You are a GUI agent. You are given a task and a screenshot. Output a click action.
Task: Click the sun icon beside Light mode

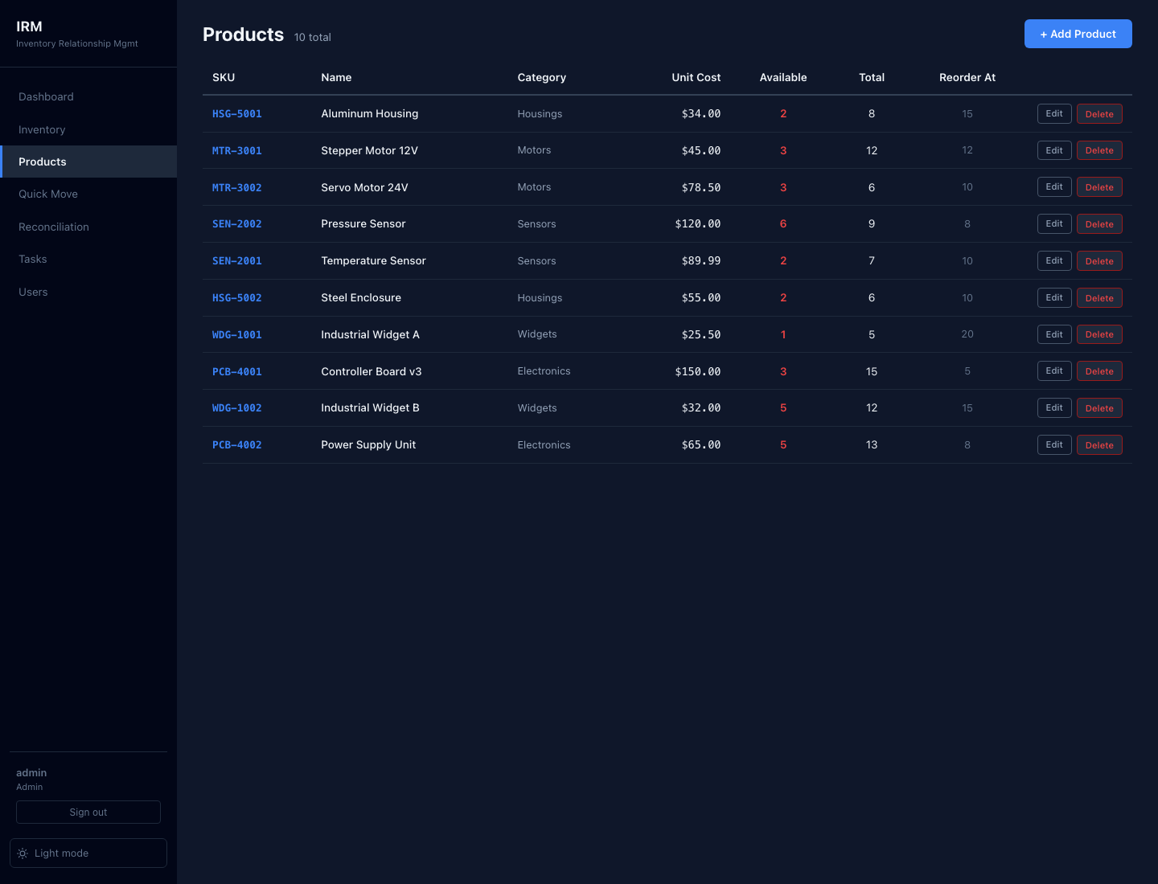coord(23,853)
